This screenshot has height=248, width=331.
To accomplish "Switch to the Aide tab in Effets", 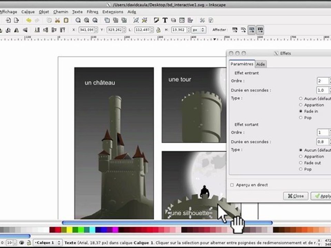I will click(x=261, y=64).
